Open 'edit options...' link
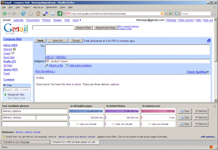218x150 pixels. point(208,137)
